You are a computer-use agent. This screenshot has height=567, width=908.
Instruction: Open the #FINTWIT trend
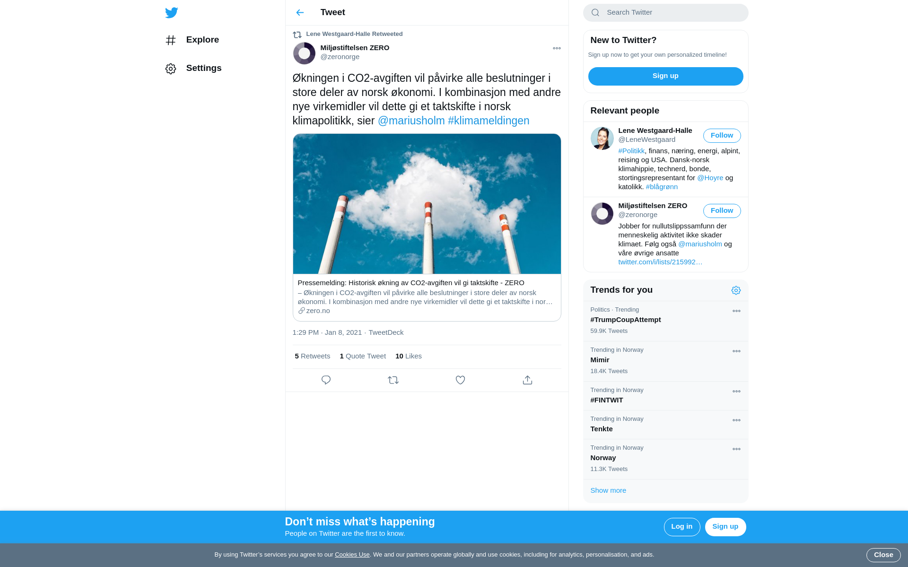click(607, 400)
